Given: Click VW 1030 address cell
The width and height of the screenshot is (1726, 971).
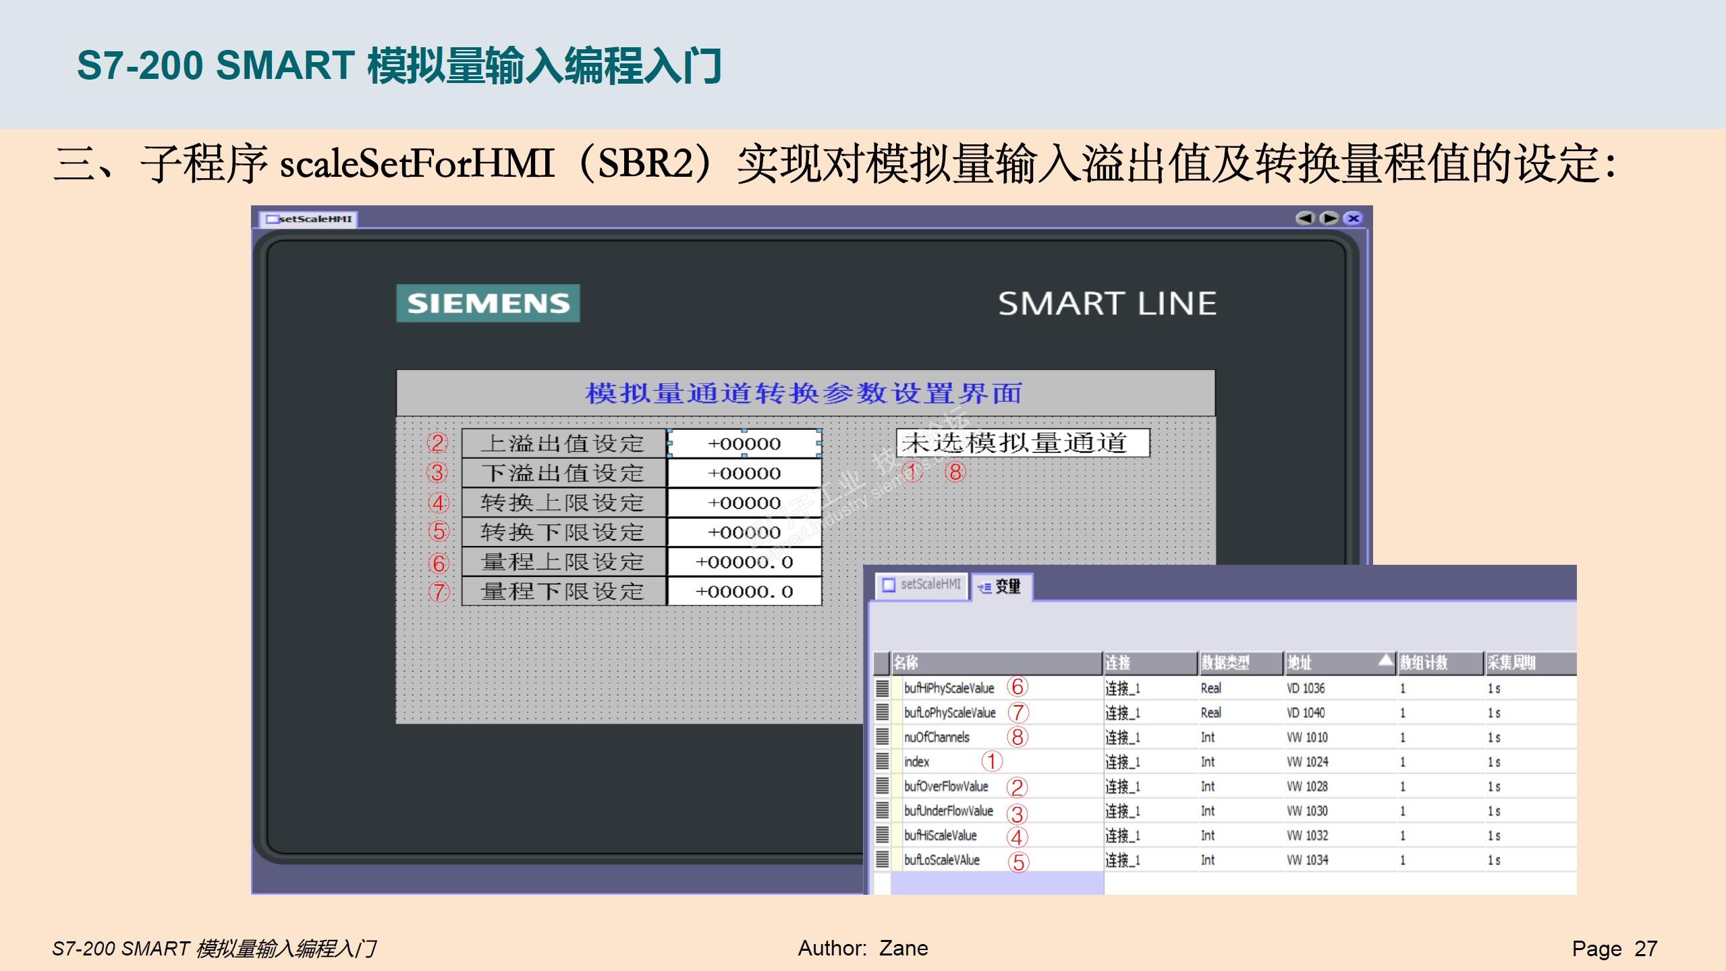Looking at the screenshot, I should pos(1307,811).
